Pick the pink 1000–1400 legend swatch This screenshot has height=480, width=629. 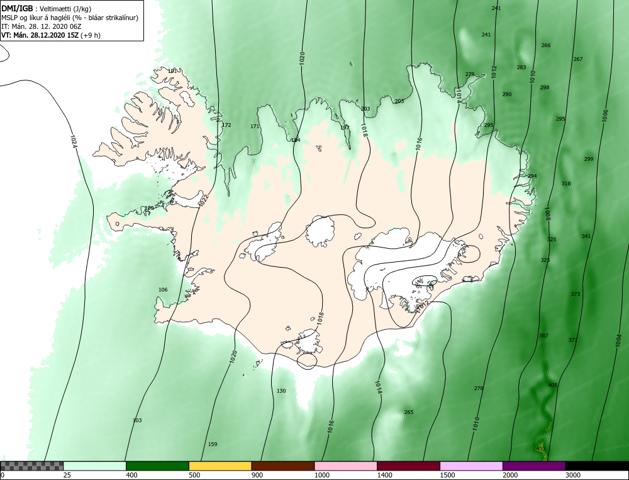pyautogui.click(x=346, y=466)
